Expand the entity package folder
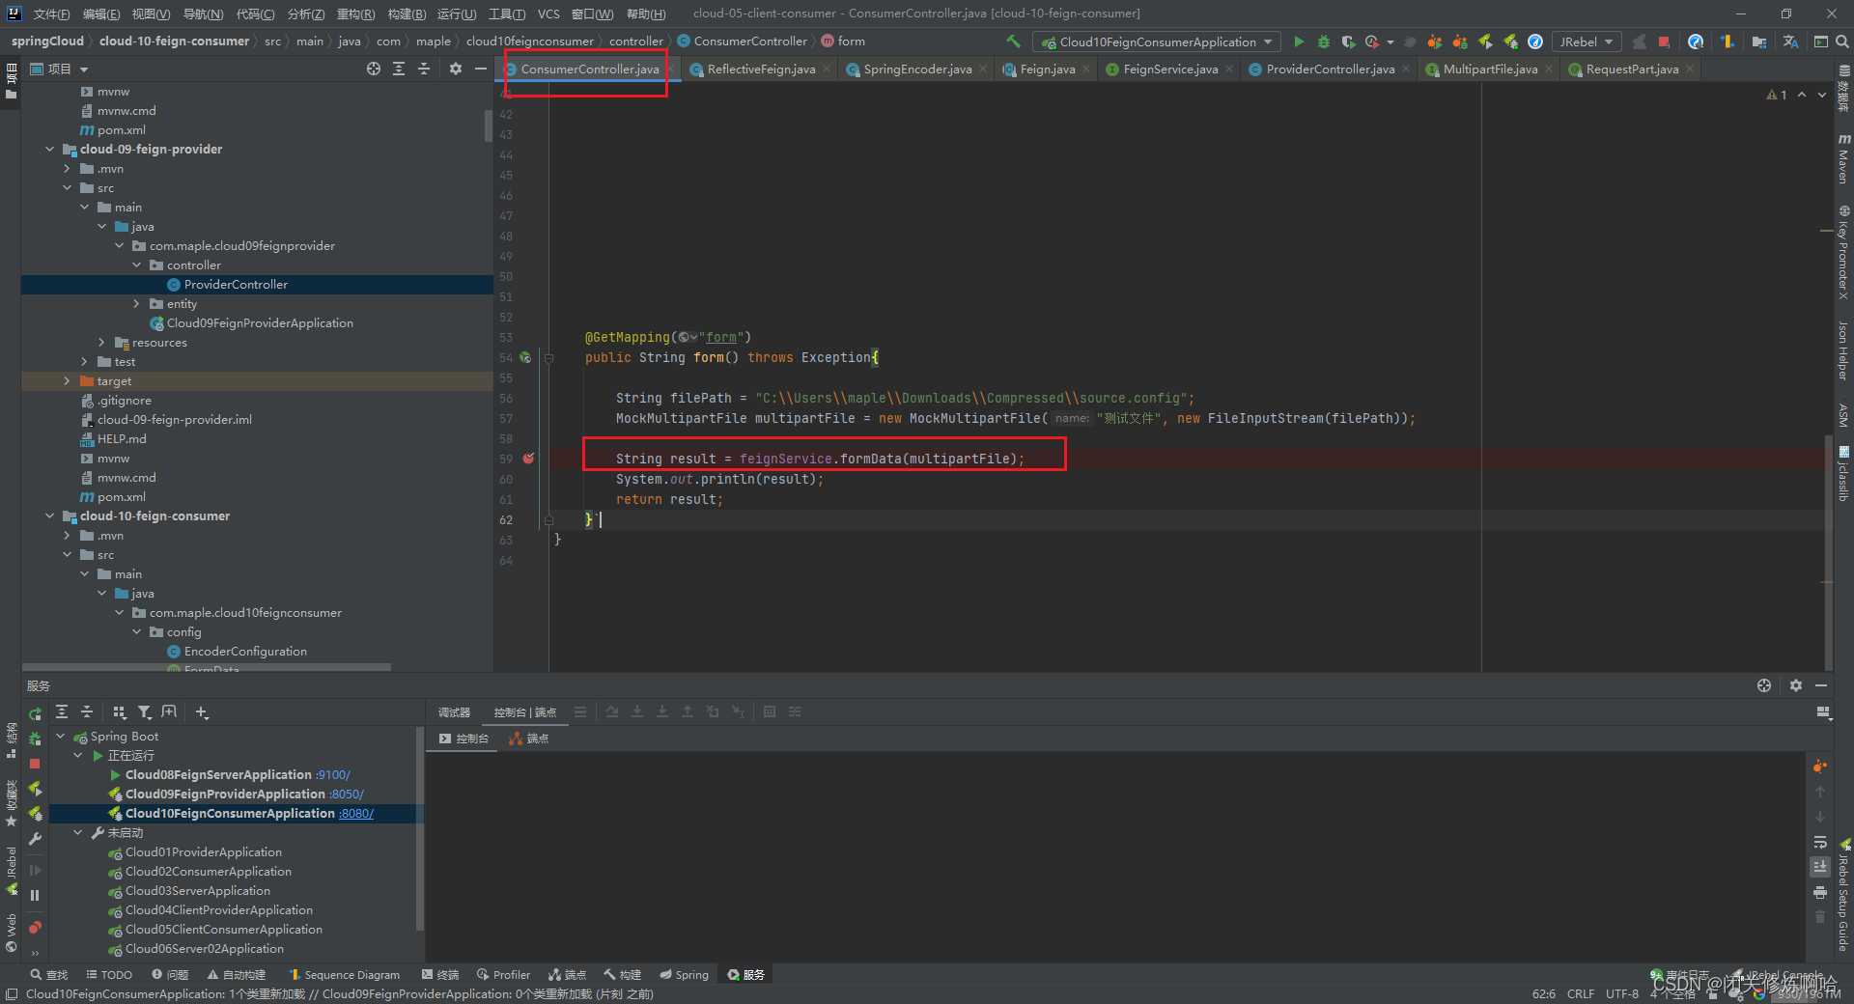Viewport: 1854px width, 1004px height. click(136, 303)
